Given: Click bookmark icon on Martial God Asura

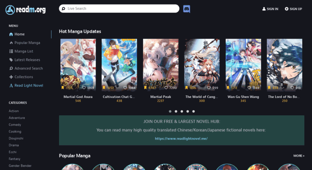Looking at the screenshot, I should 63,88.
